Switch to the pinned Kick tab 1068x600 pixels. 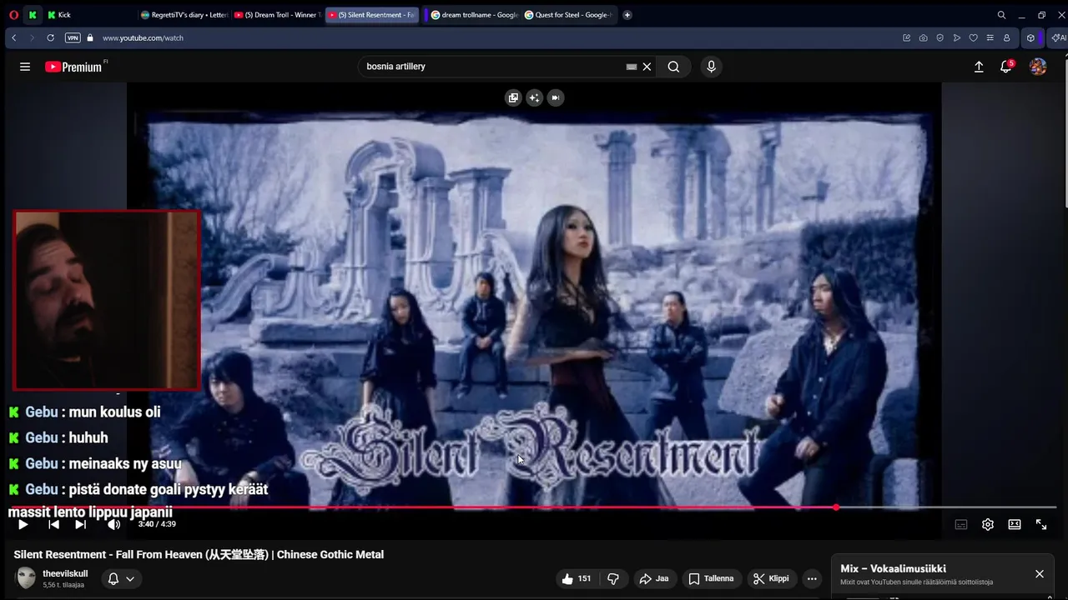click(33, 15)
